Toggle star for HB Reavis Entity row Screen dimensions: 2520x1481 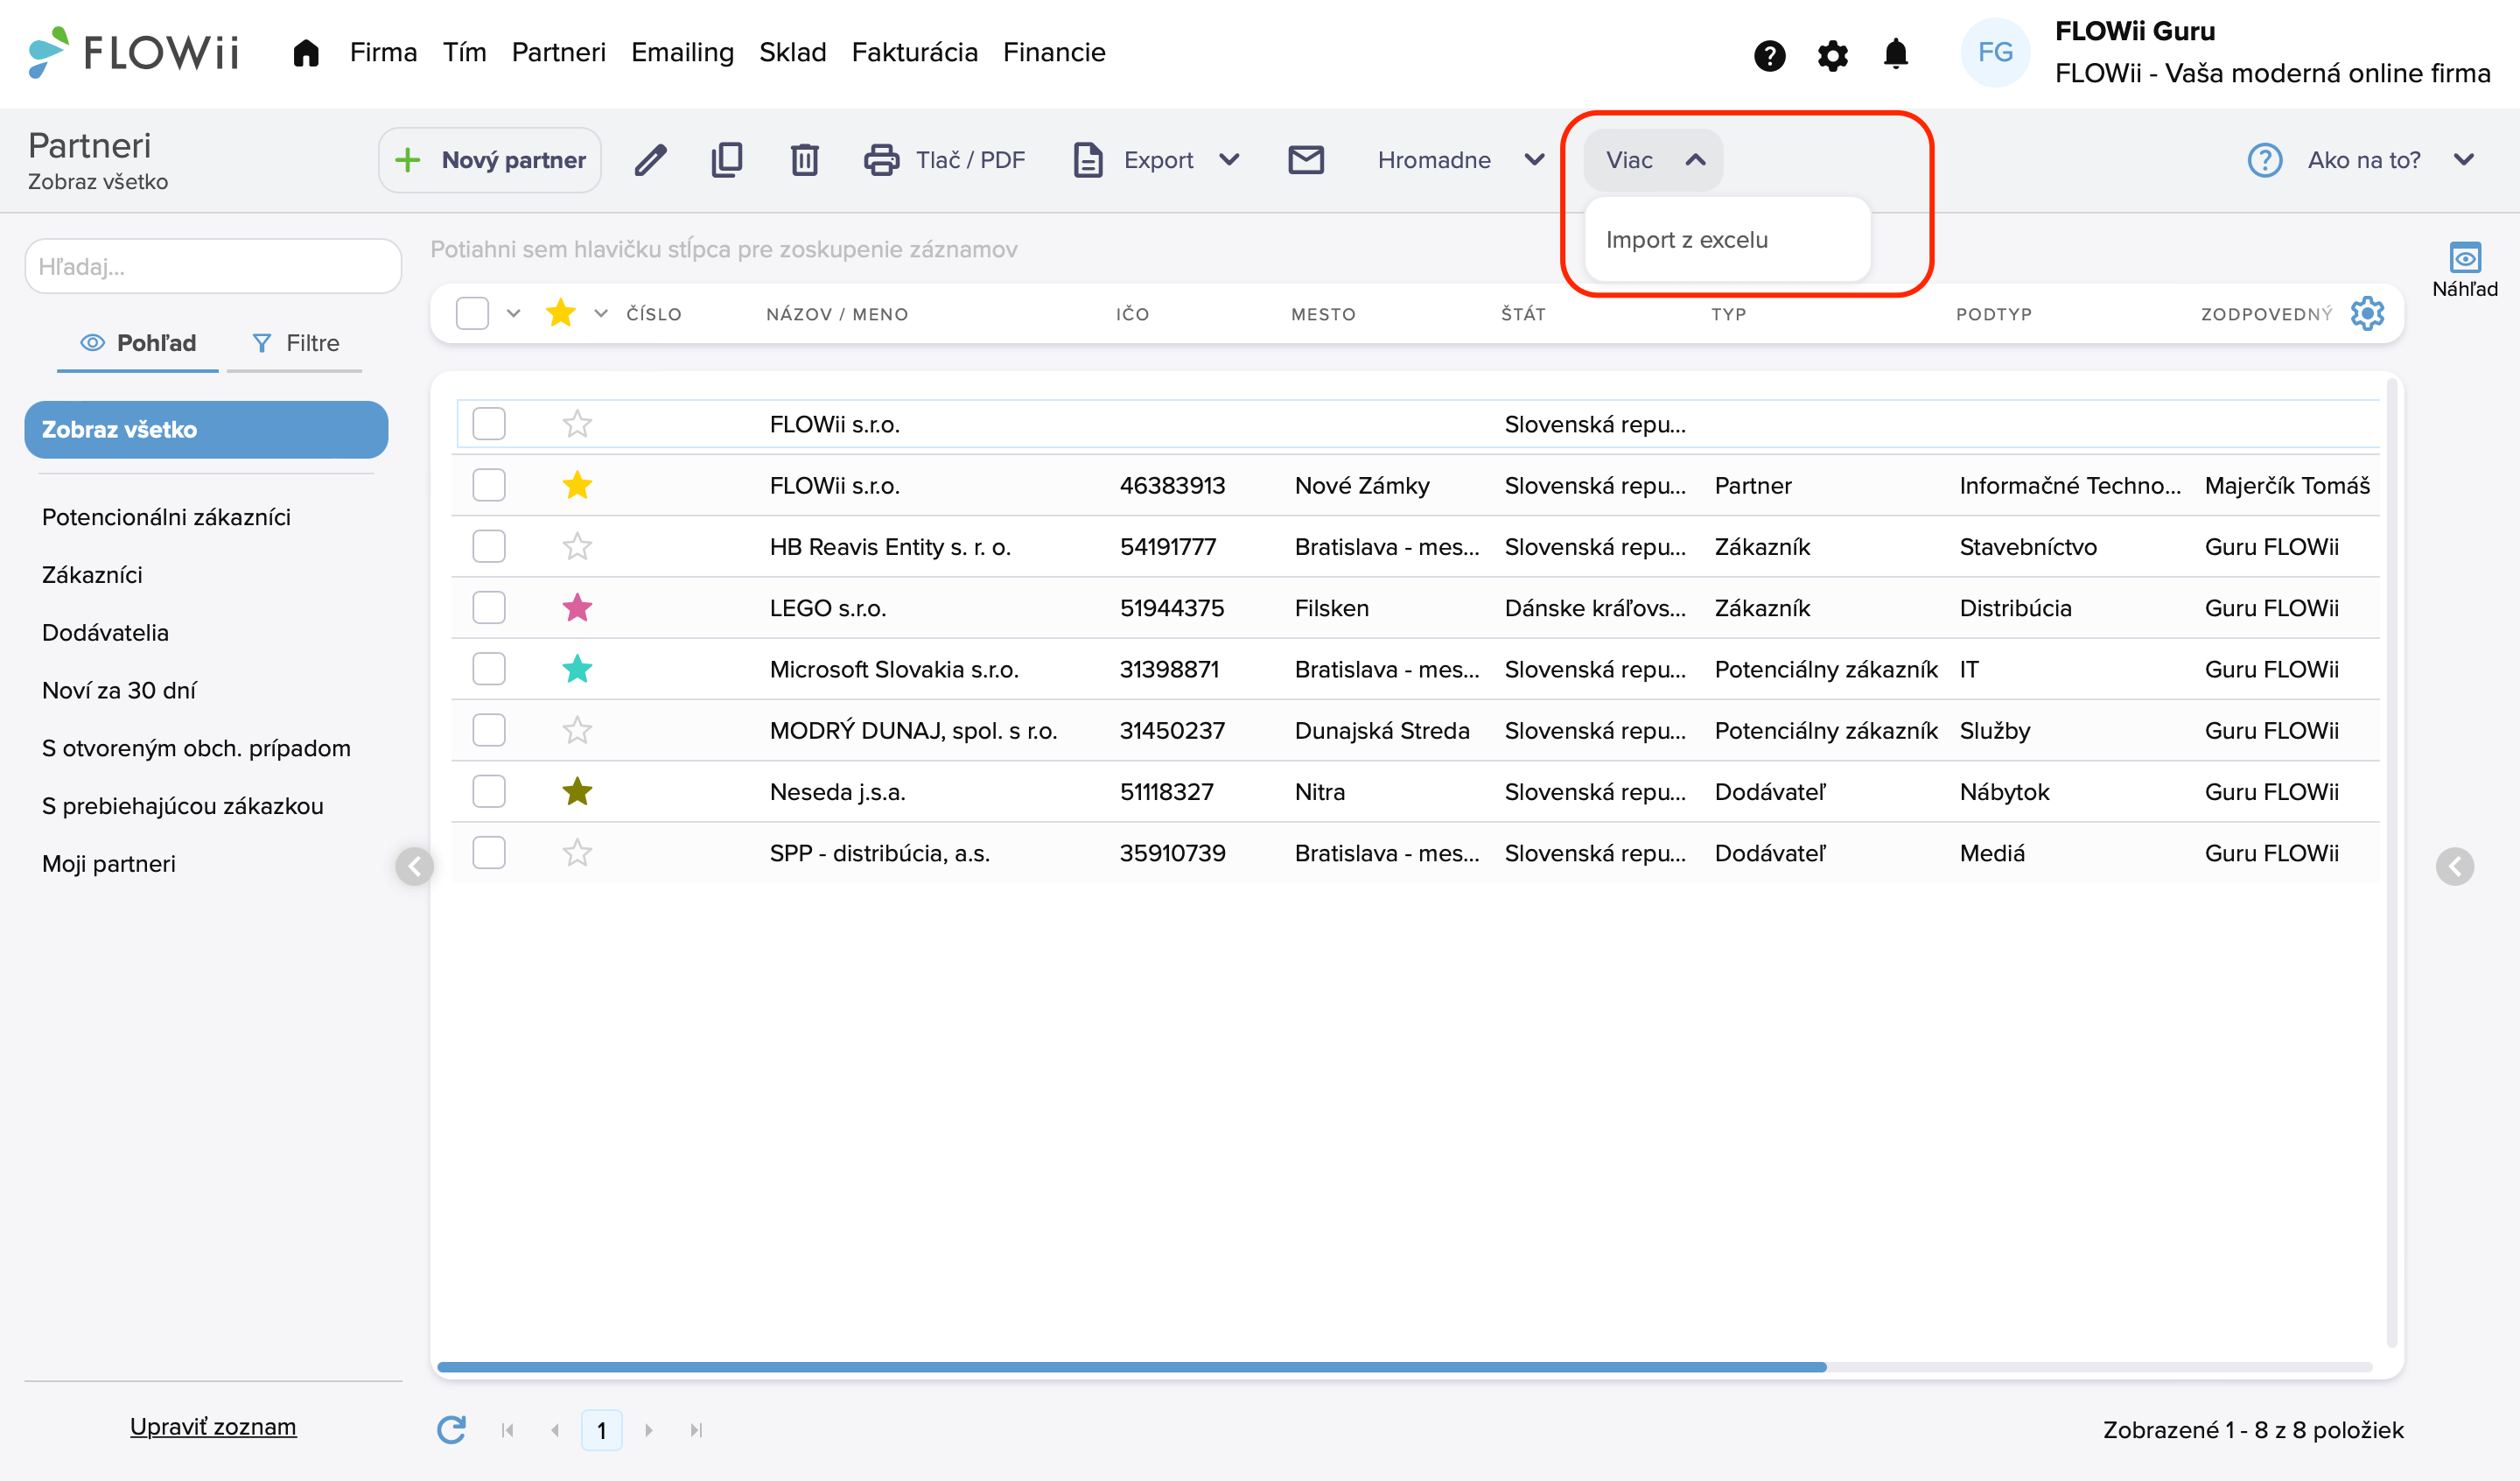[577, 546]
